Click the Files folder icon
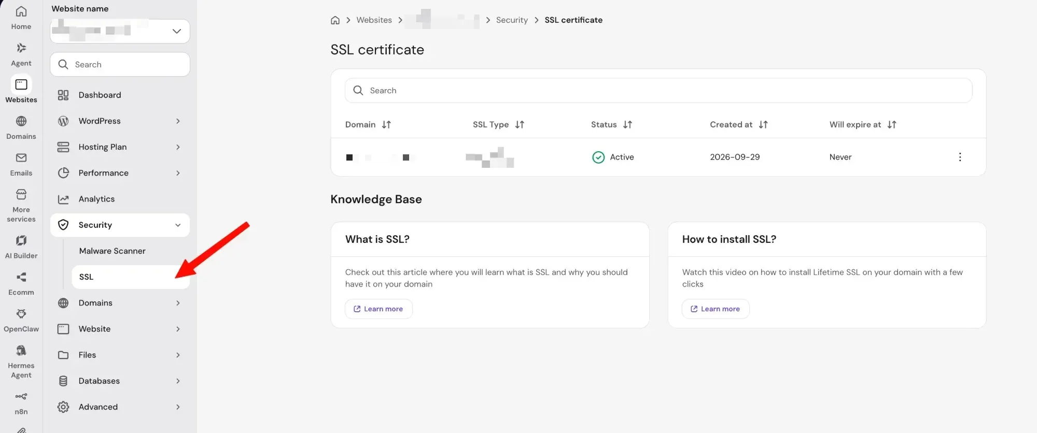This screenshot has height=433, width=1037. pos(63,355)
